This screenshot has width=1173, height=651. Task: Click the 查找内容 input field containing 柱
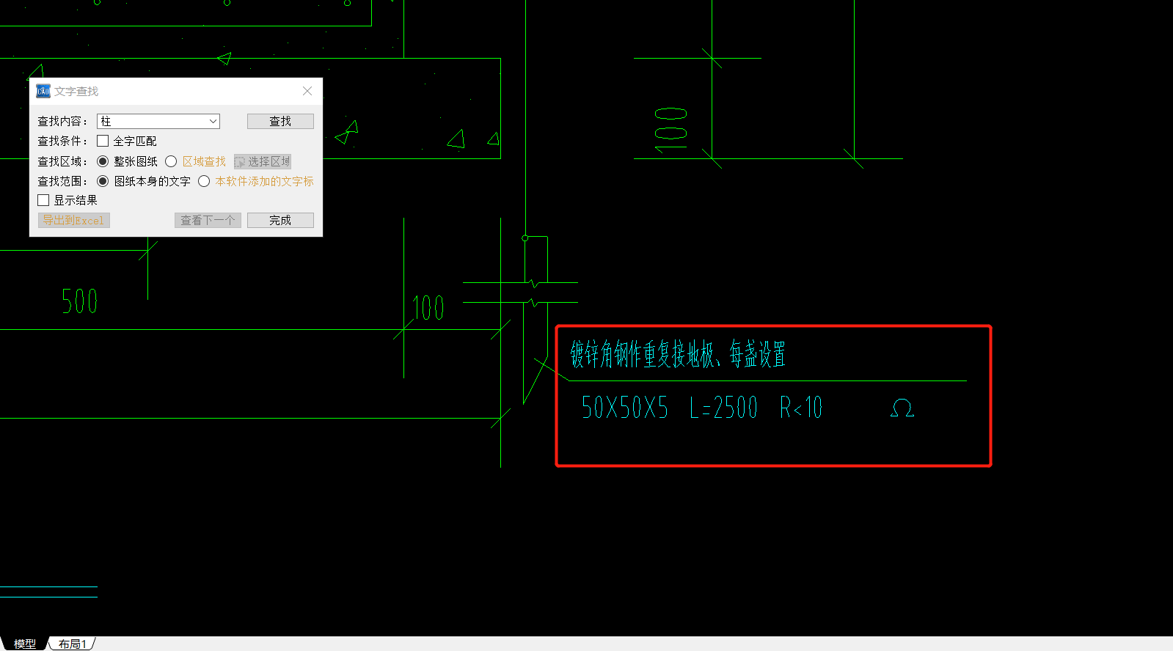(158, 122)
